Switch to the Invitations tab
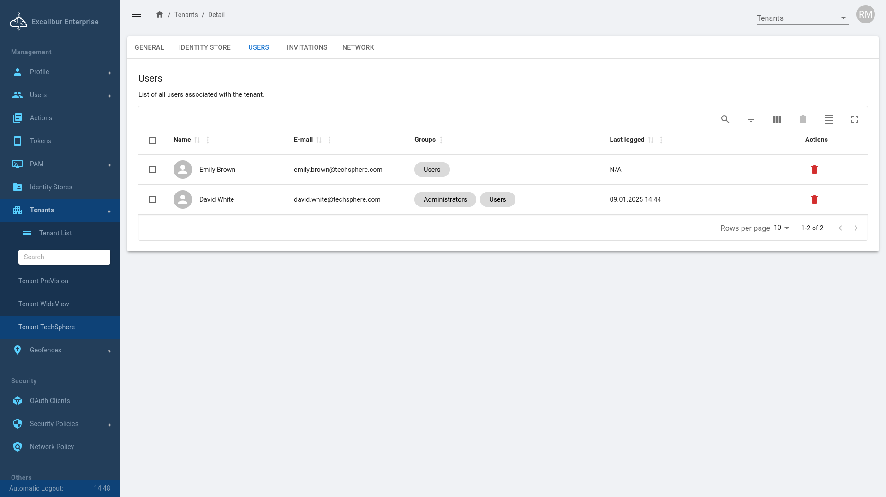This screenshot has width=886, height=497. click(307, 47)
